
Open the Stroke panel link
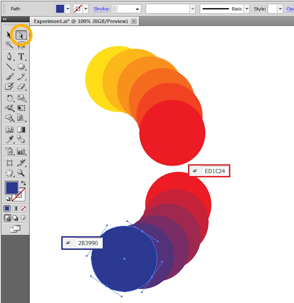pos(101,9)
